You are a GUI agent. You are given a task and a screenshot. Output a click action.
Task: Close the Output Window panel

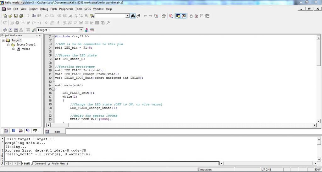coord(3,139)
